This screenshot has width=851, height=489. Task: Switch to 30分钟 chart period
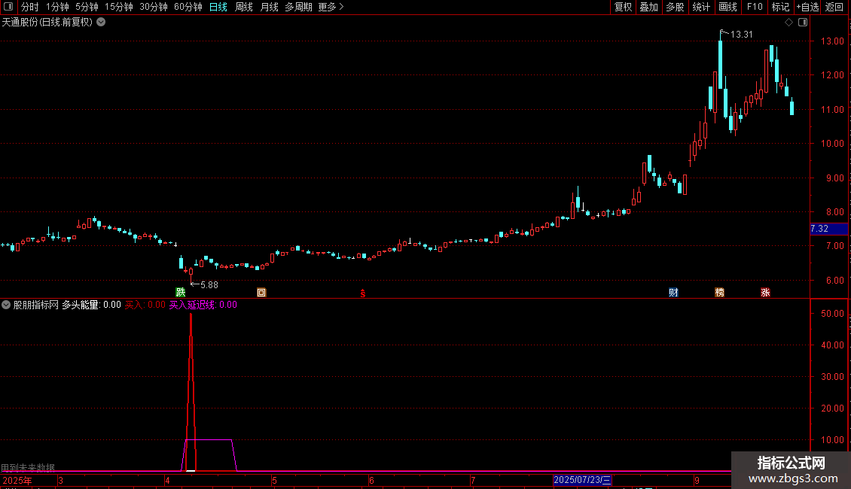click(x=154, y=7)
